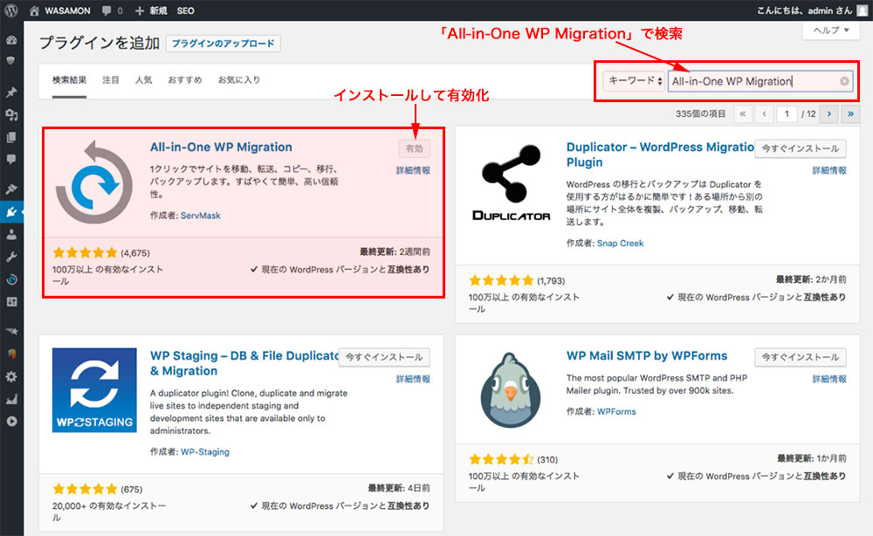This screenshot has height=536, width=873.
Task: Switch to the 検索結果 tab
Action: pos(70,80)
